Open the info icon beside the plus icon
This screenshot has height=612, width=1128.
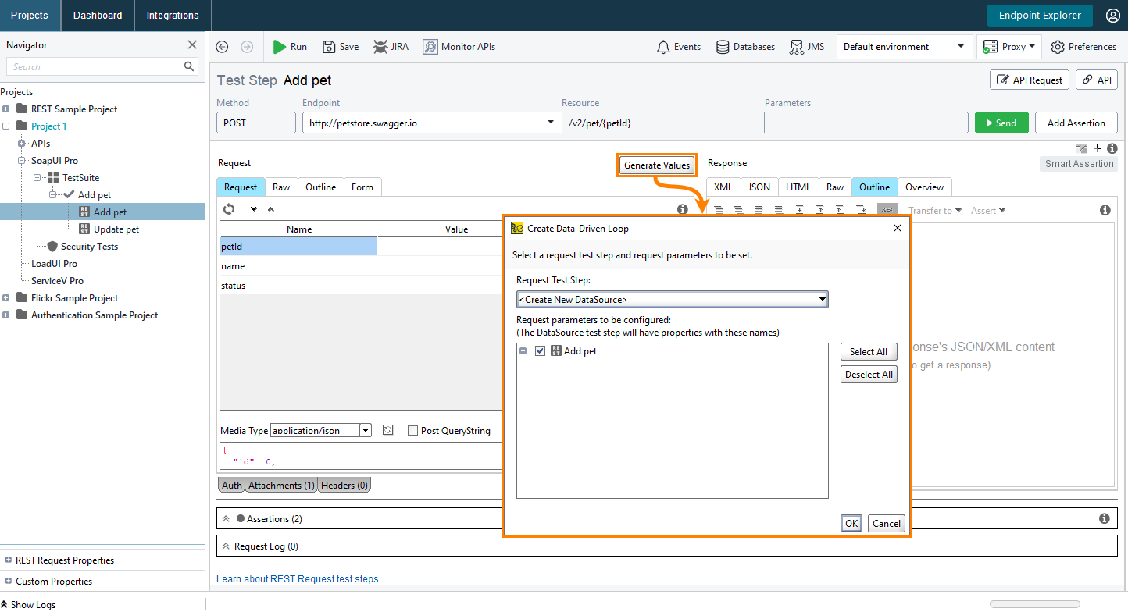coord(1112,148)
